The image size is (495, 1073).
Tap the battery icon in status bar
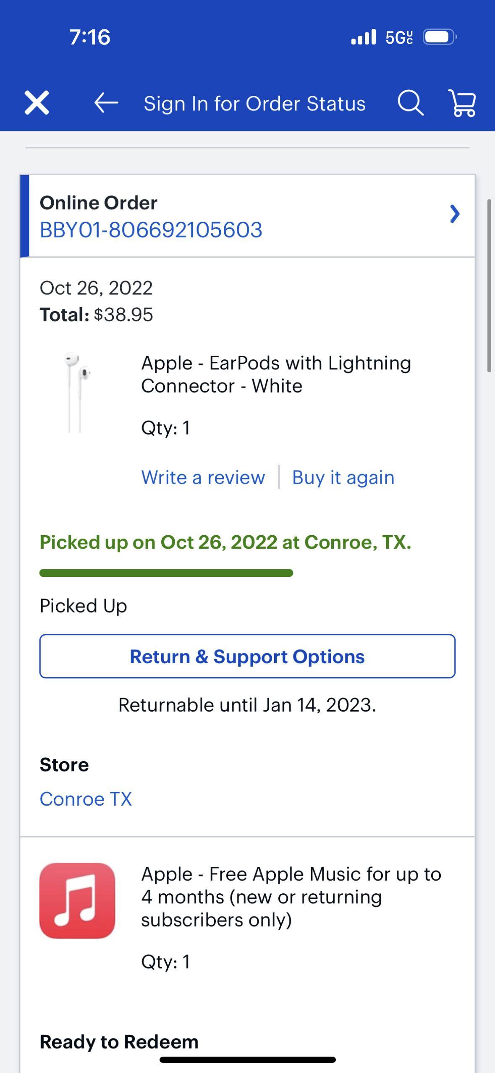(439, 37)
